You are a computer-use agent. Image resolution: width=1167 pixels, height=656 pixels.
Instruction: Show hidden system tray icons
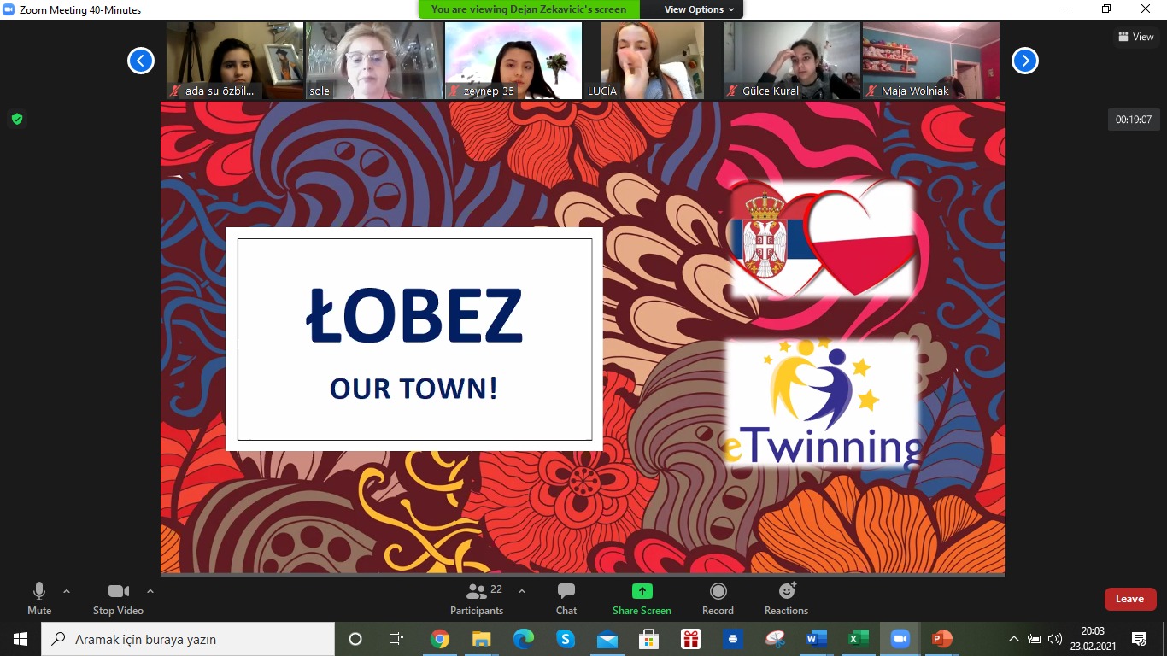tap(1014, 639)
